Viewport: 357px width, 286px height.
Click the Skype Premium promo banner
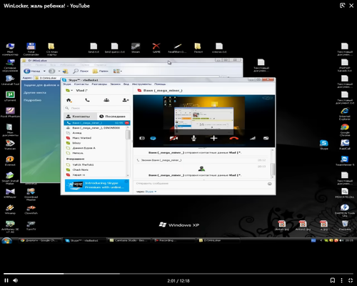click(x=97, y=185)
